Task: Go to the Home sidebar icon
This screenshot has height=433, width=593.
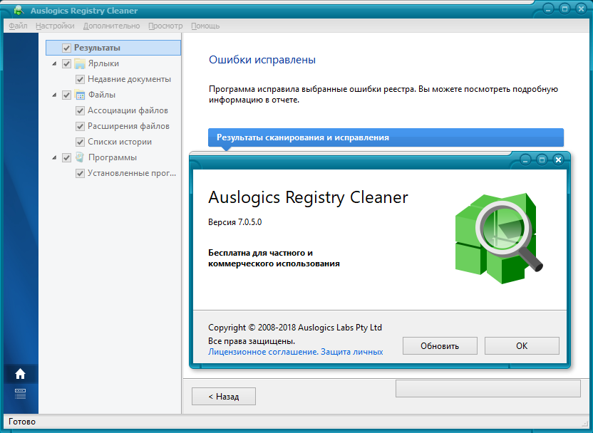Action: point(20,374)
